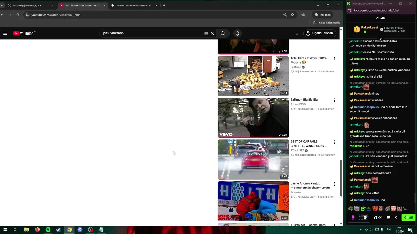View site information icon in address bar
This screenshot has width=417, height=234.
(x=27, y=15)
